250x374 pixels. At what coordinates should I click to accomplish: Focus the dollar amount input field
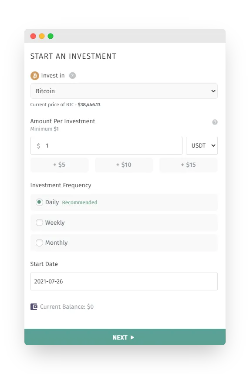coord(106,145)
